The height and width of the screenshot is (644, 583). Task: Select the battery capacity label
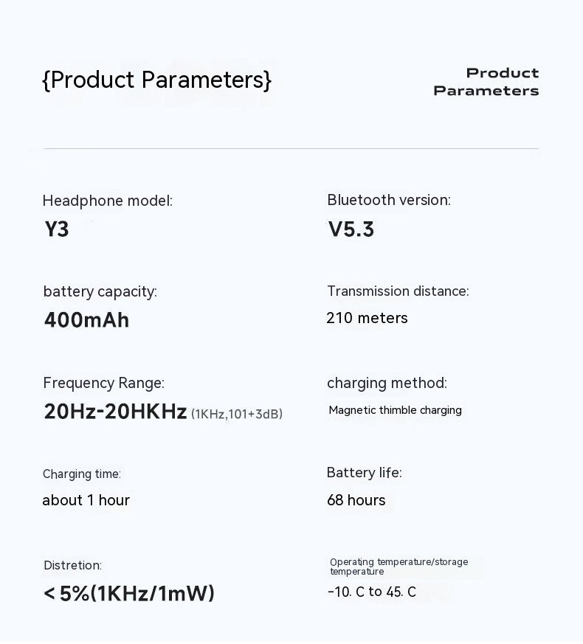click(x=100, y=291)
